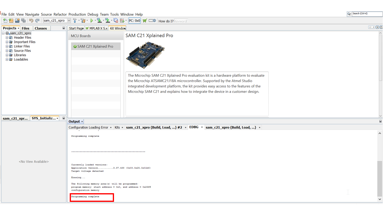Click the New Project folder icon
The image size is (383, 215).
pyautogui.click(x=11, y=21)
